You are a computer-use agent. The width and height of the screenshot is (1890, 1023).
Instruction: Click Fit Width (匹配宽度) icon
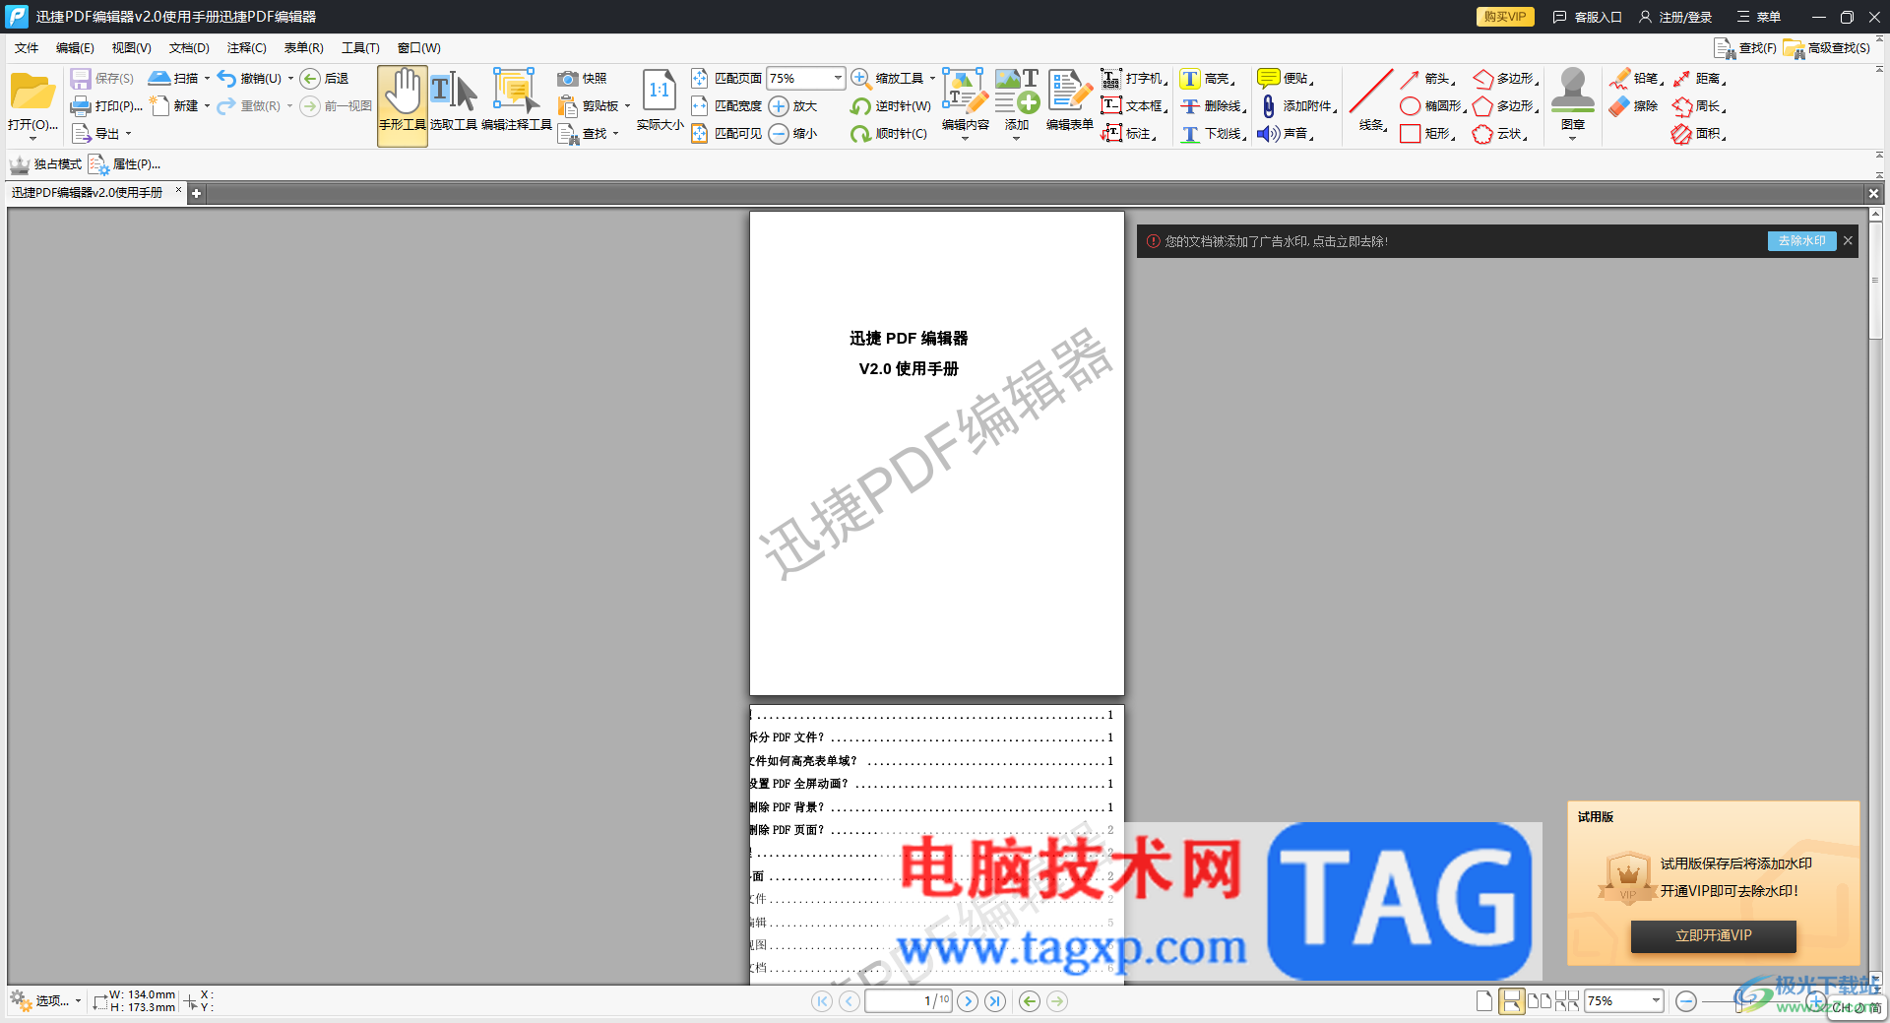coord(700,106)
